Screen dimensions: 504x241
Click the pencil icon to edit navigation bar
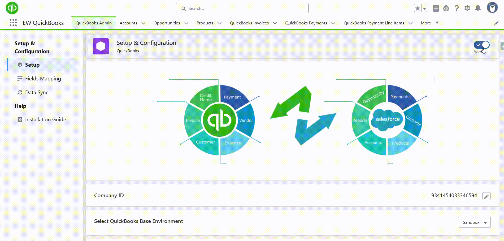coord(496,23)
